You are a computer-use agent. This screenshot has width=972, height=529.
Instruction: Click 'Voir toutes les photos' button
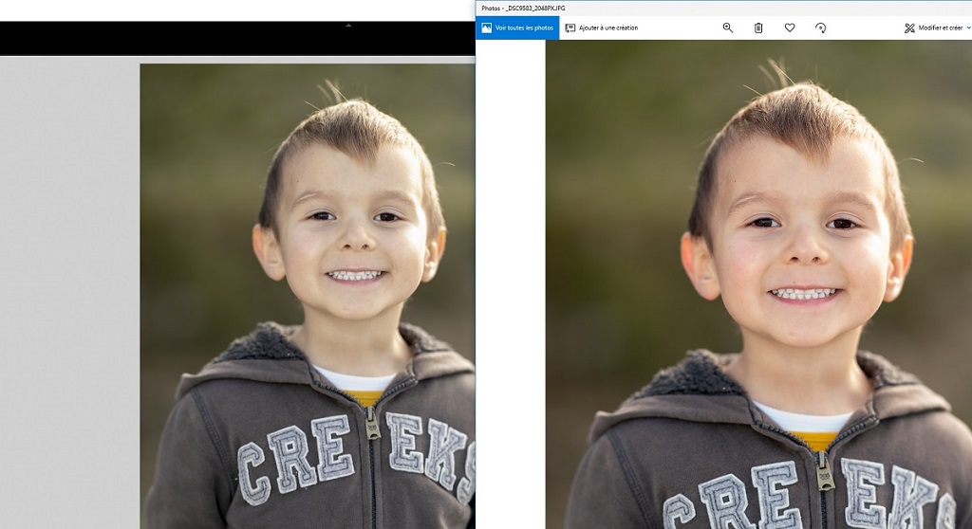(x=517, y=27)
